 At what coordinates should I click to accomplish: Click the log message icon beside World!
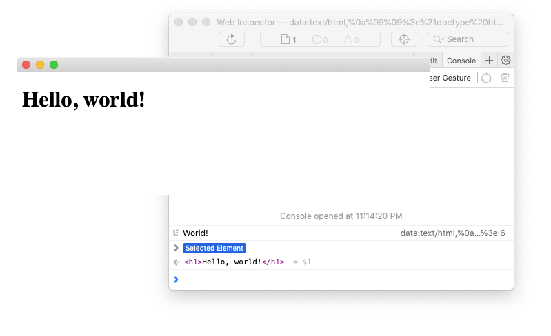(x=176, y=233)
